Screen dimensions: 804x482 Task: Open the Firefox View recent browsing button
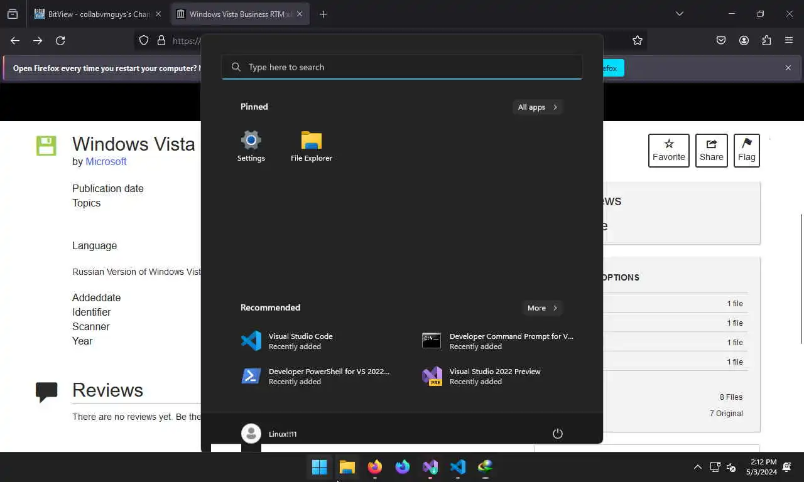point(13,14)
